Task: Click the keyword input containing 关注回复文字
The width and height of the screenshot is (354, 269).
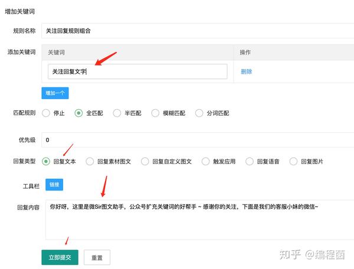Action: pyautogui.click(x=137, y=71)
